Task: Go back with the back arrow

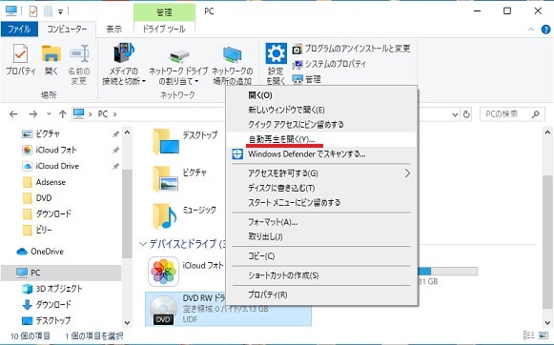Action: pos(13,114)
